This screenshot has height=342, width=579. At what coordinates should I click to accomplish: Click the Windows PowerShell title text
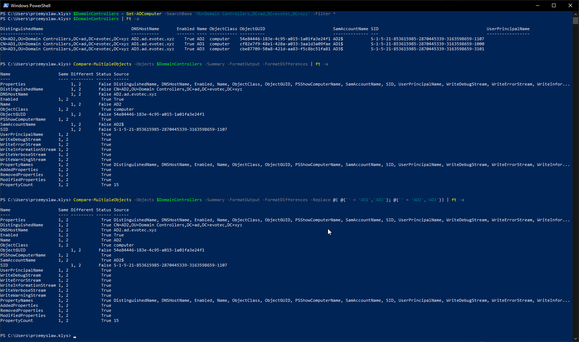(31, 5)
